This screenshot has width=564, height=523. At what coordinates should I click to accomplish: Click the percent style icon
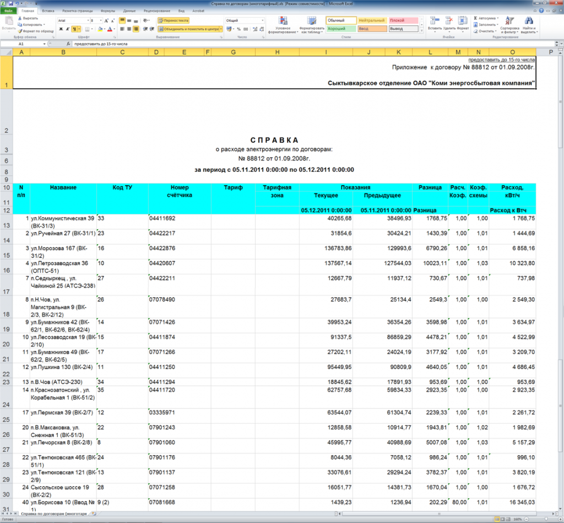coord(239,29)
